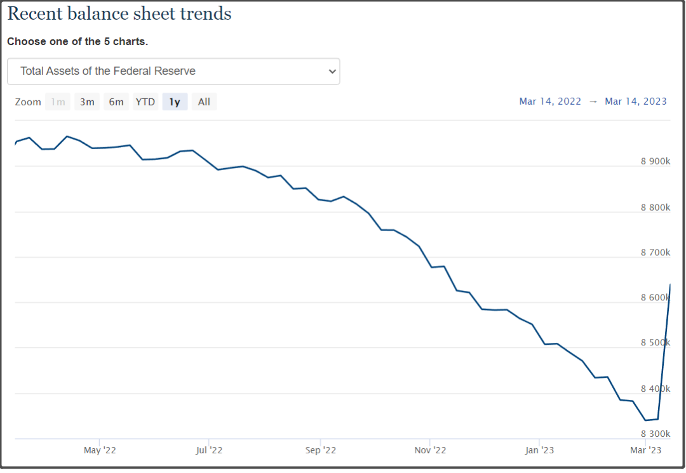
Task: Click the Jan '23 axis label
Action: pos(539,450)
